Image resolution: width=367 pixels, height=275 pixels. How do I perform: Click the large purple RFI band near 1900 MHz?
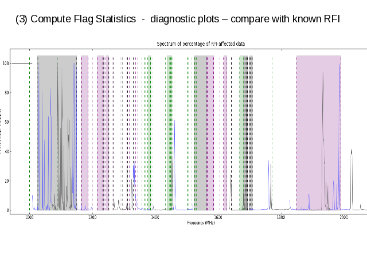point(319,133)
